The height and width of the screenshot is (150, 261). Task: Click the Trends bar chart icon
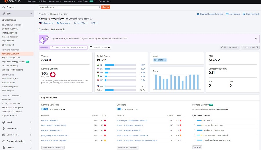pos(3,147)
